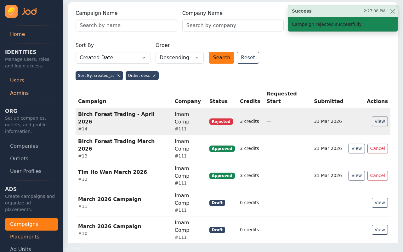Open the Campaigns section in the sidebar
Viewport: 403px width, 252px height.
[31, 224]
